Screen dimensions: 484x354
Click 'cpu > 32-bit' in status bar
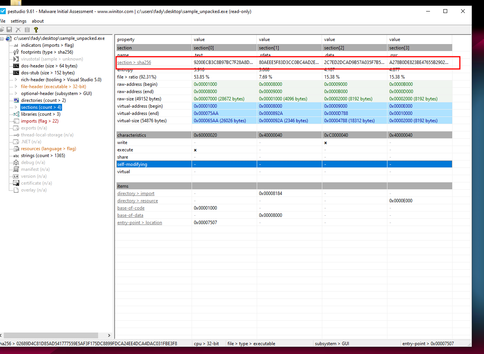click(x=206, y=344)
